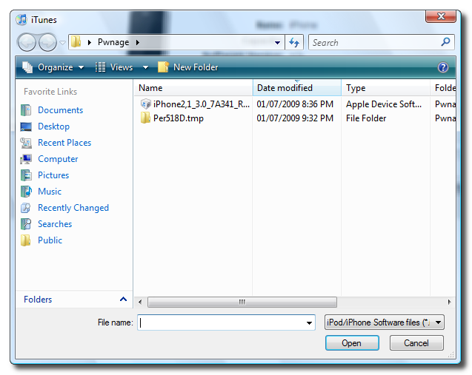The width and height of the screenshot is (472, 375).
Task: Click the Per518D.tmp folder icon
Action: pos(146,118)
